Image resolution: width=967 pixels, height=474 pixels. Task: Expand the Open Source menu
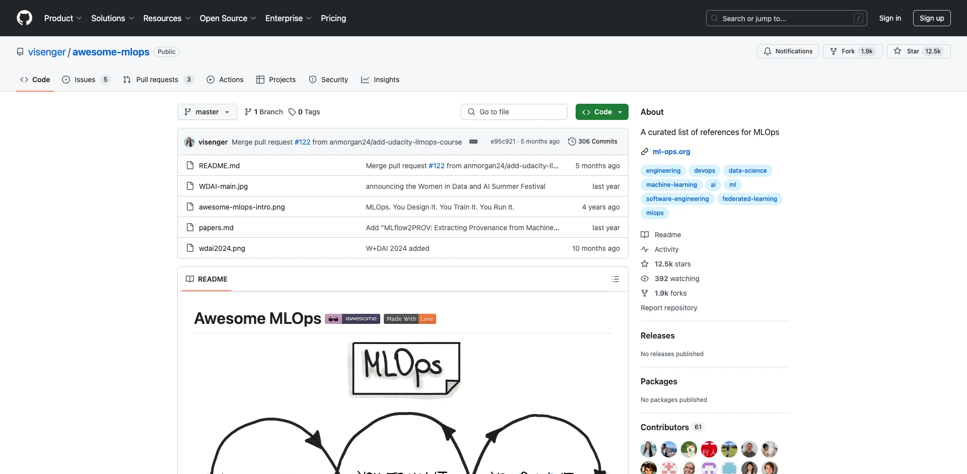coord(228,18)
